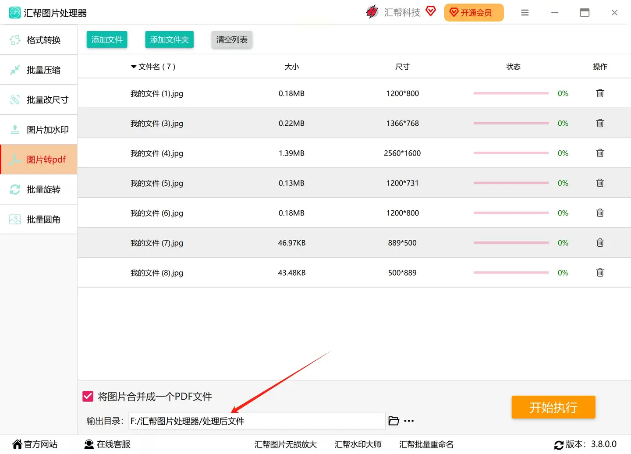Click the 批量圆角 sidebar icon
631x454 pixels.
coord(15,219)
